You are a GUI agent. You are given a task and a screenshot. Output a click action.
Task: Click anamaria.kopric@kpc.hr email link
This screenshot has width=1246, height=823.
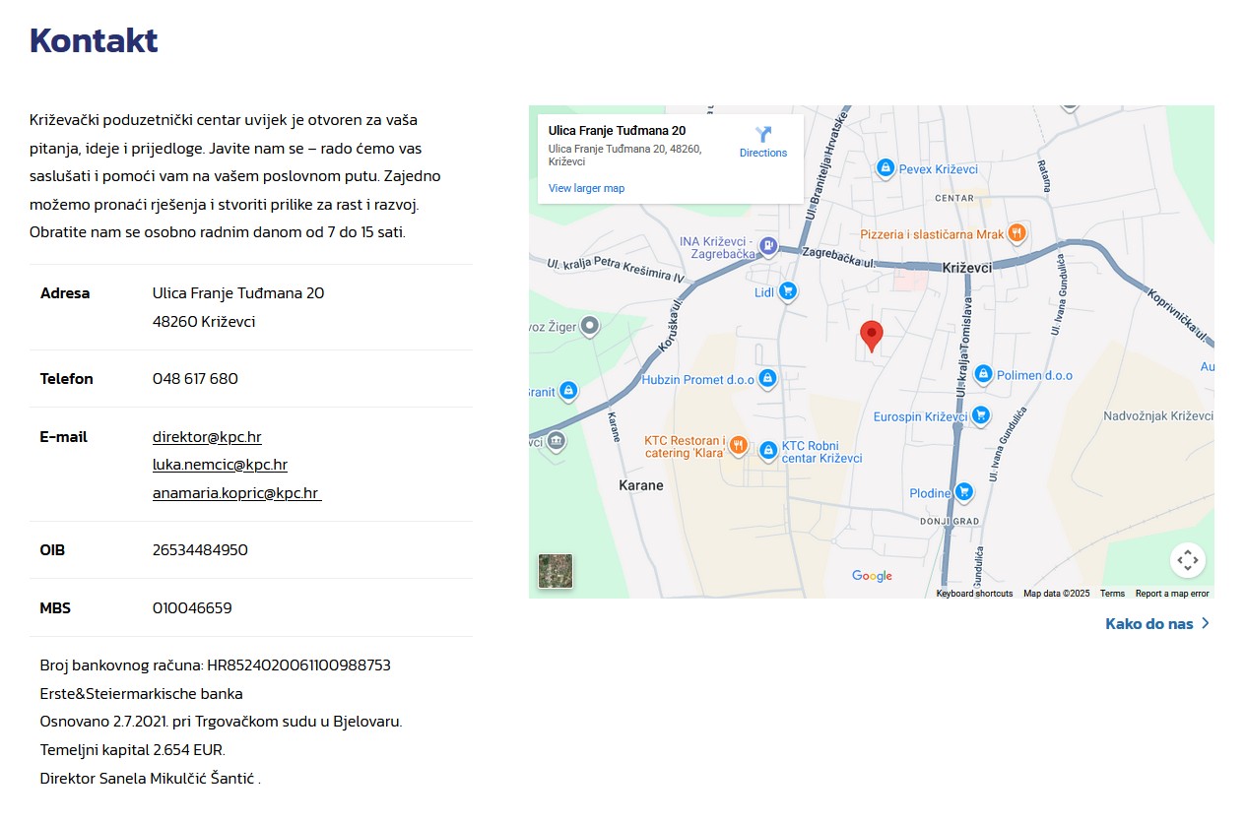click(x=235, y=493)
